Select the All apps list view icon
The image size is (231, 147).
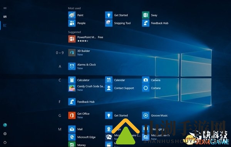click(x=5, y=25)
